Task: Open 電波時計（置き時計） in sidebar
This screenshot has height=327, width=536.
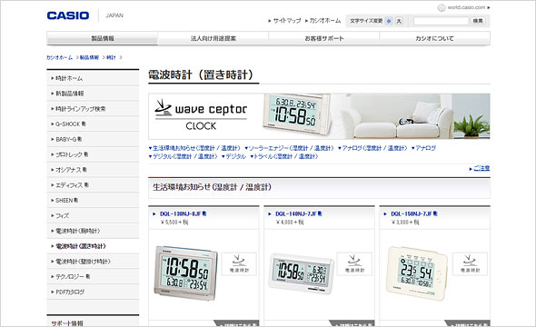Action: click(x=93, y=246)
